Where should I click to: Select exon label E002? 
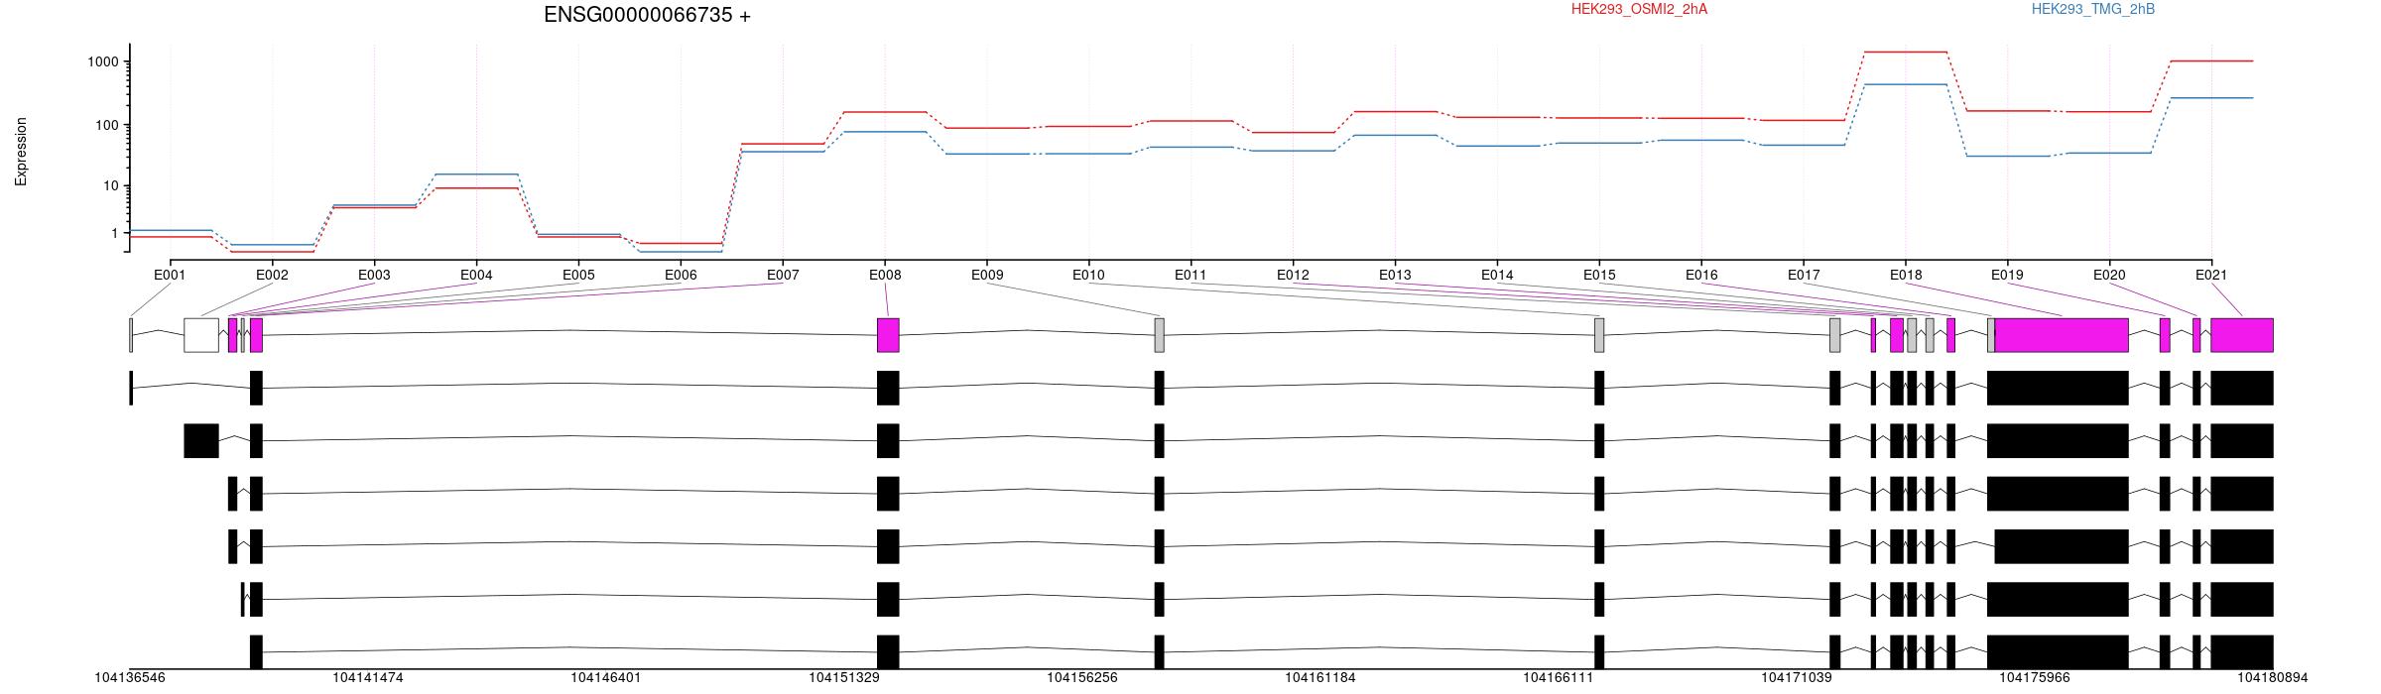272,275
